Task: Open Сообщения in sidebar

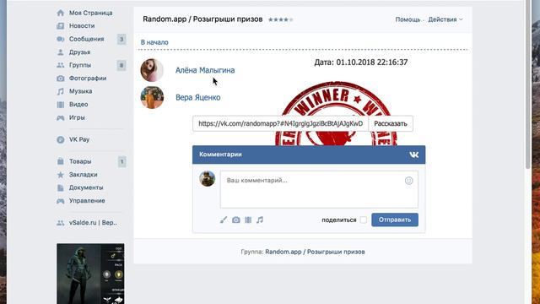Action: click(86, 39)
